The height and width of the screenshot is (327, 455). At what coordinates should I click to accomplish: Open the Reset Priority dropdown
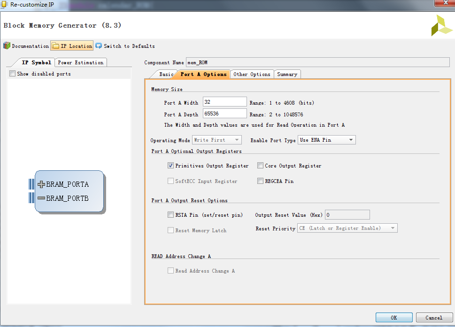(347, 228)
